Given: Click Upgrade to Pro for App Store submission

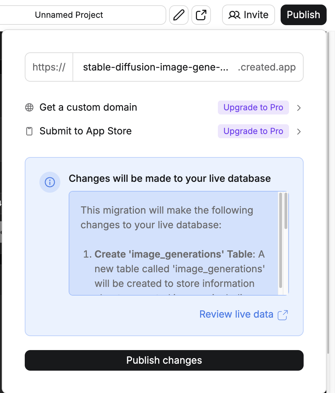Looking at the screenshot, I should coord(253,131).
